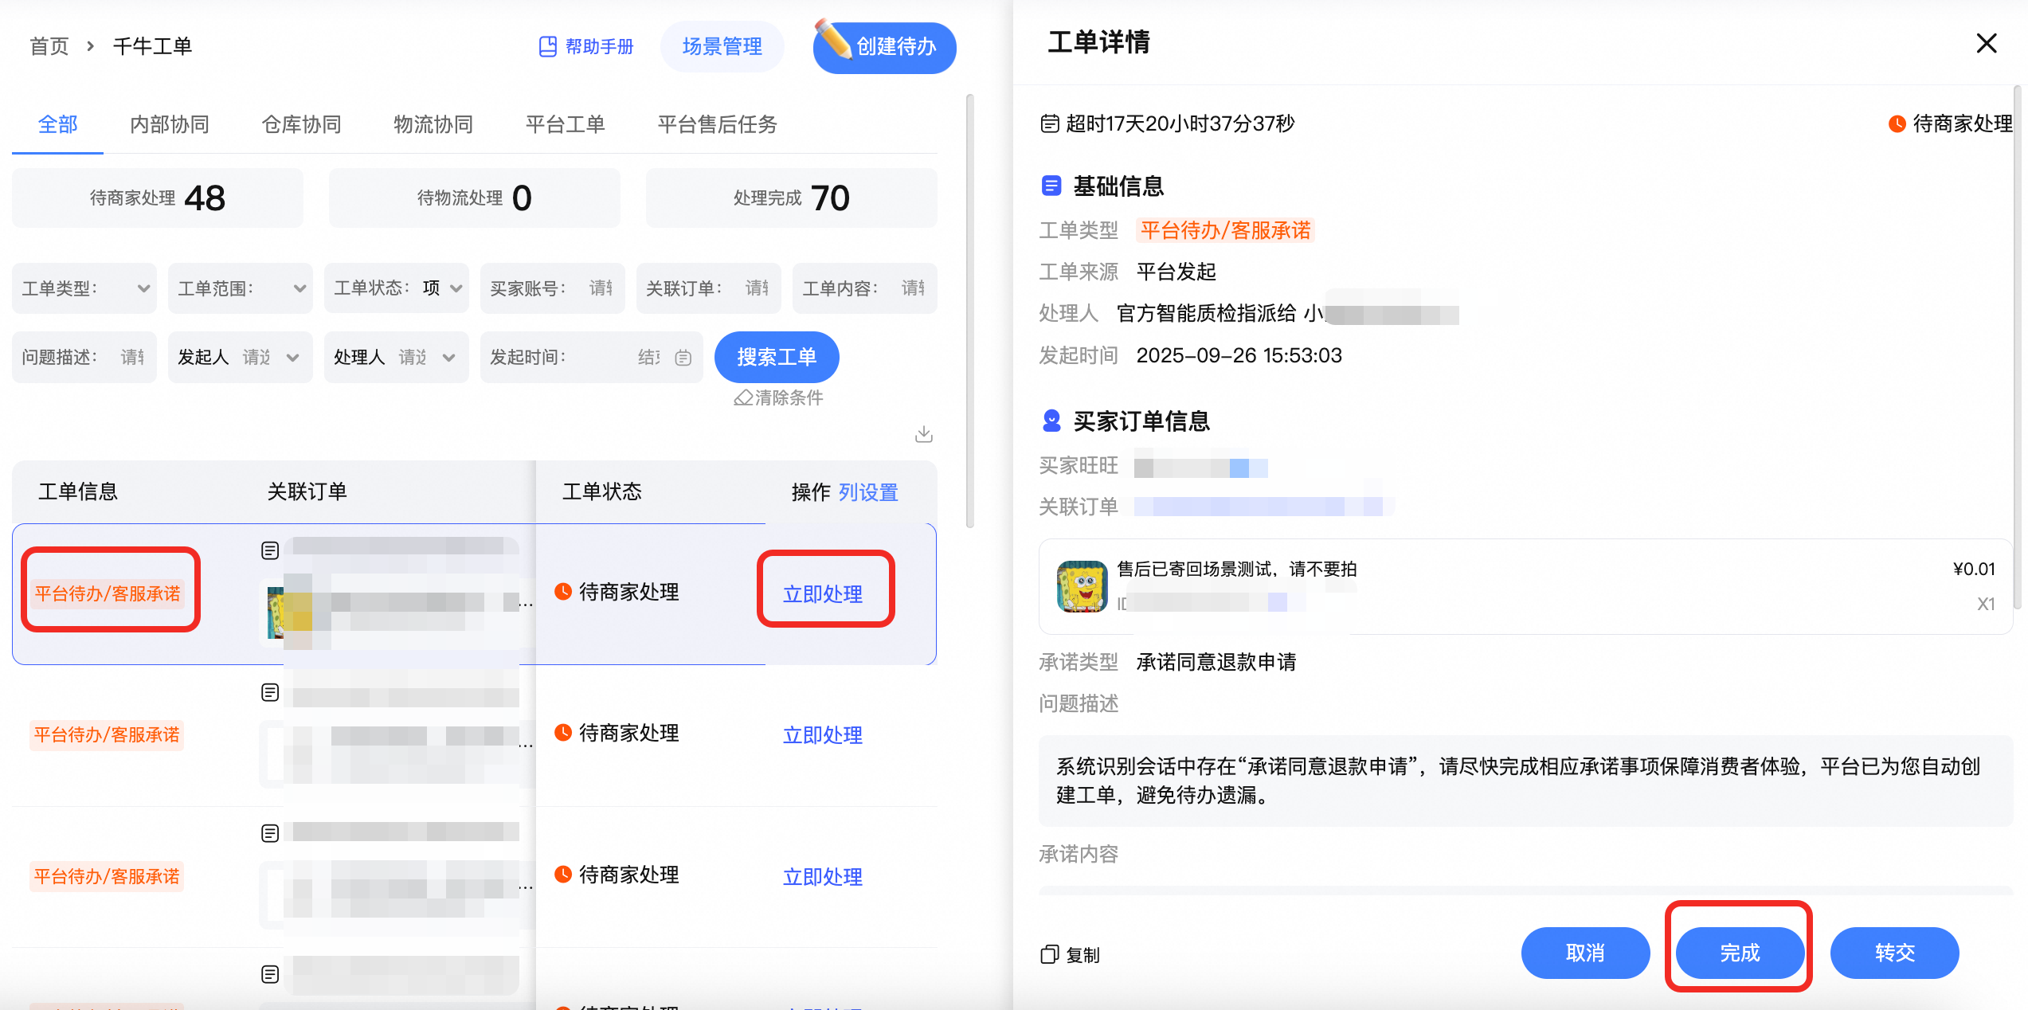Image resolution: width=2028 pixels, height=1010 pixels.
Task: Open the calendar icon in 发起时间 field
Action: tap(683, 357)
